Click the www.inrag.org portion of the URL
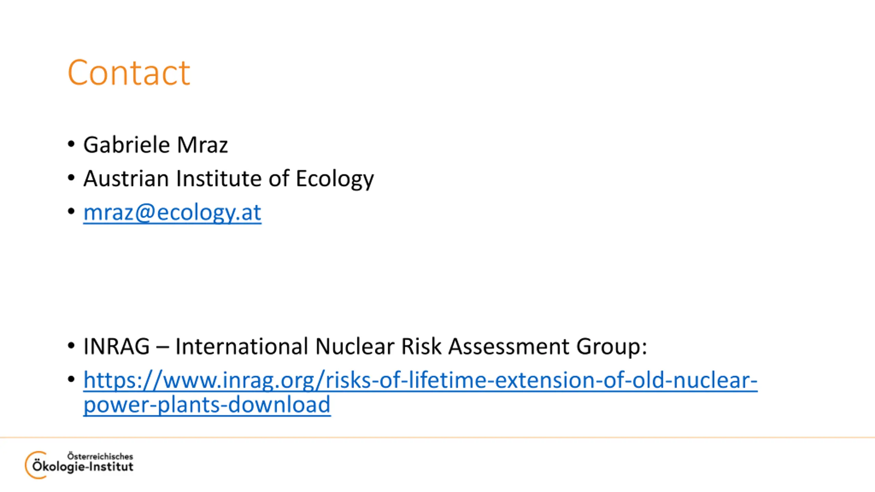875x492 pixels. pos(239,380)
